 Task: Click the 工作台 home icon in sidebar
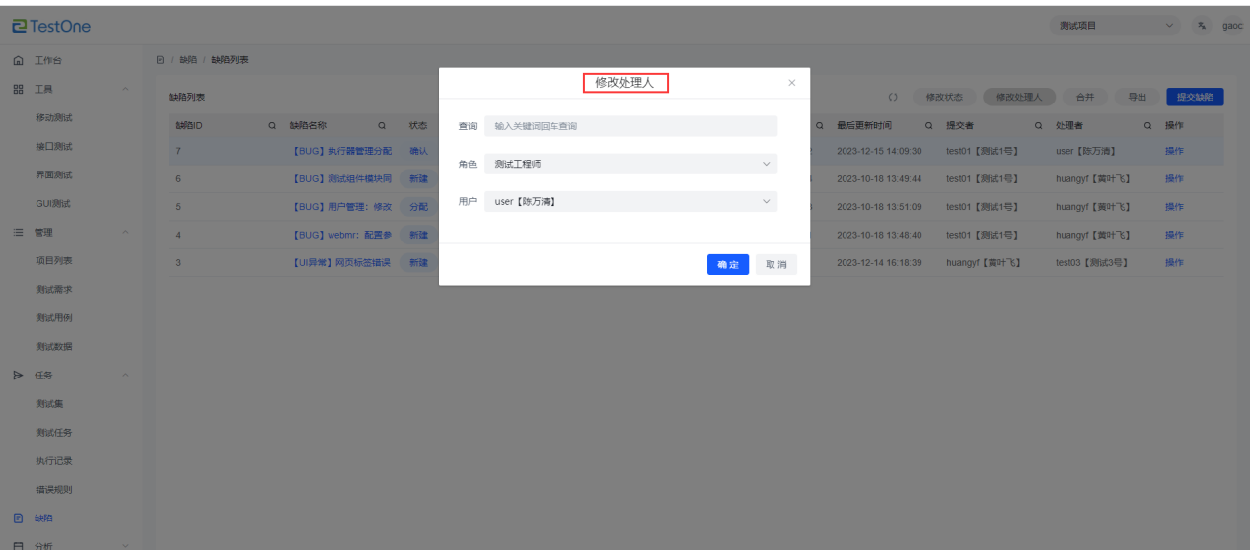(x=18, y=61)
